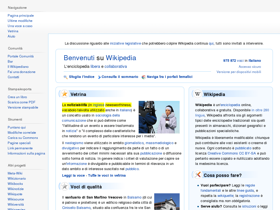Click the Accesso sicuro link
The height and width of the screenshot is (210, 280).
coord(250,67)
